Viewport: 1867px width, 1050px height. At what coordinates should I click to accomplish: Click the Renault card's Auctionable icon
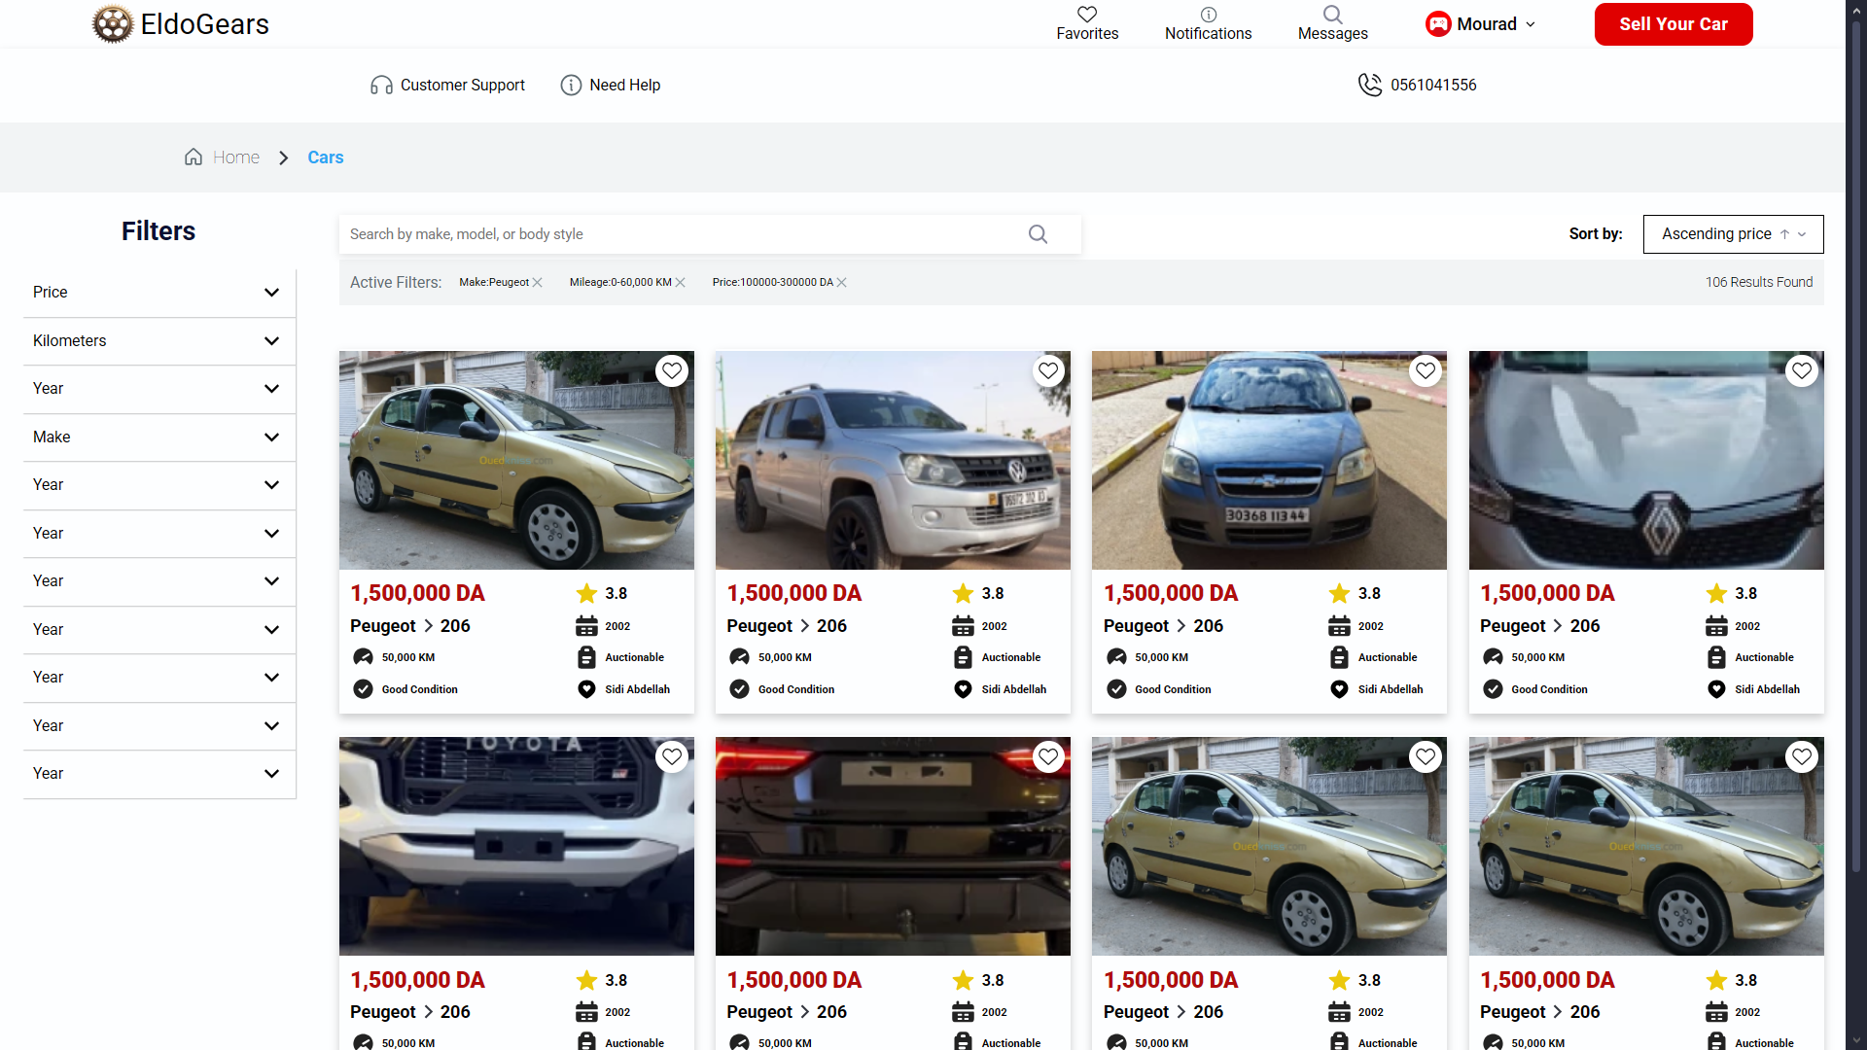1716,658
